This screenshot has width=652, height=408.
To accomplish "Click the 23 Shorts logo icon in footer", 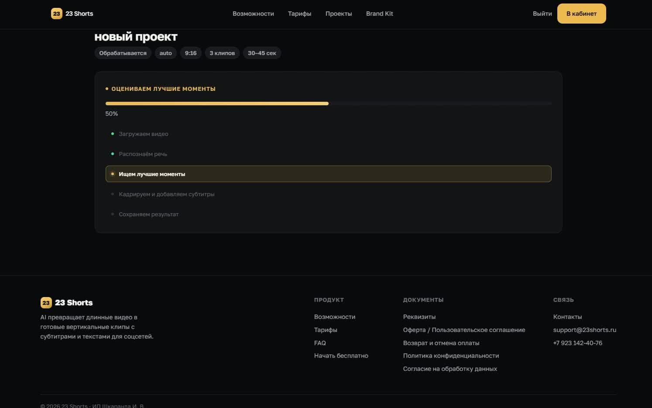I will pyautogui.click(x=46, y=303).
